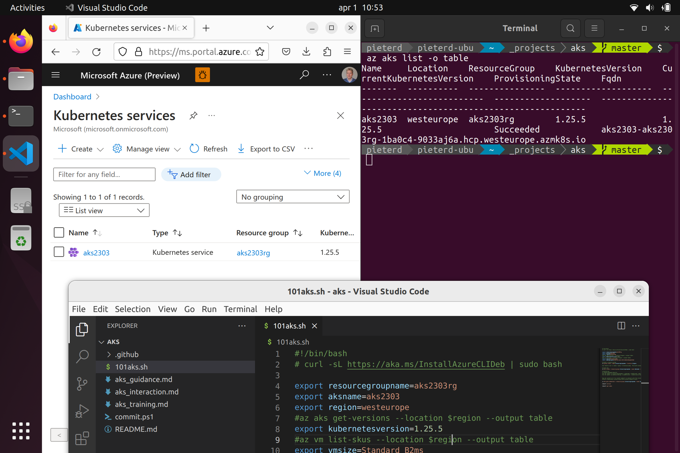
Task: Open Firefox Pocket save icon
Action: [286, 52]
